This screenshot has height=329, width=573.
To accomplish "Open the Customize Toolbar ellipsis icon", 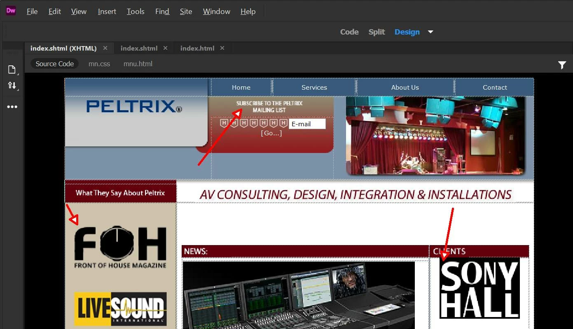I will pos(12,107).
